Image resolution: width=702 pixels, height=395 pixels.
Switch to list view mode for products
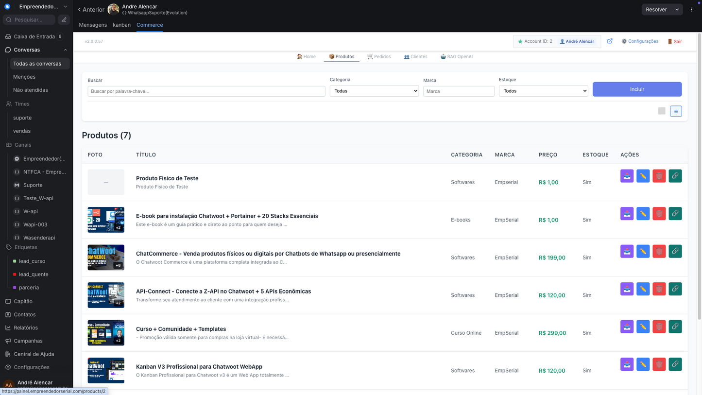coord(676,111)
